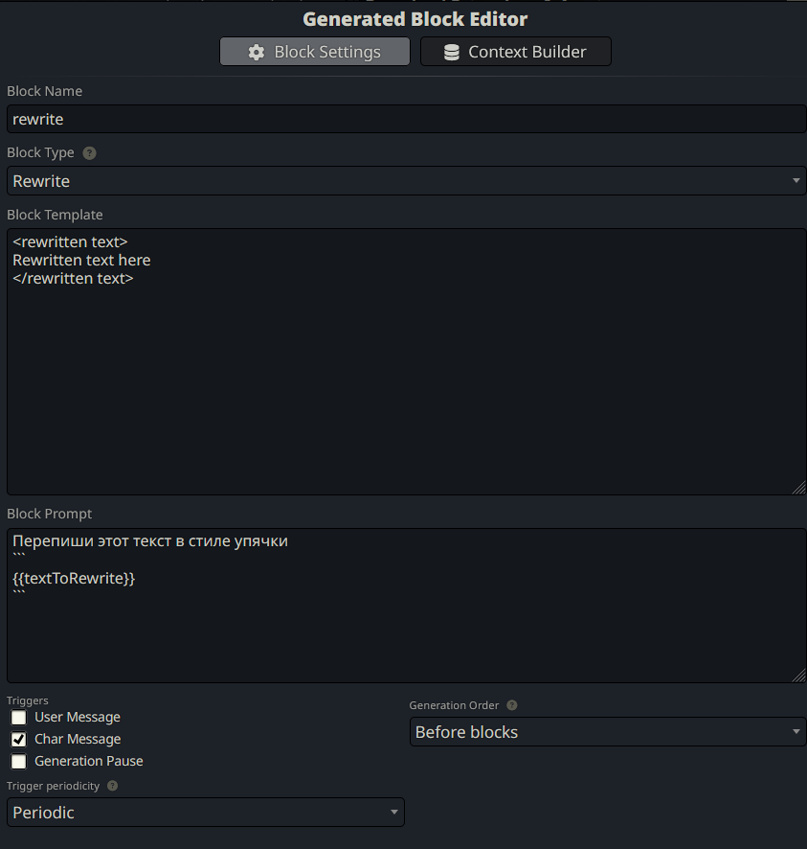
Task: Open the Context Builder tab
Action: [515, 52]
